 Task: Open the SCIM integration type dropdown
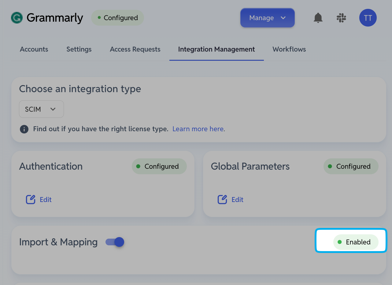tap(41, 109)
